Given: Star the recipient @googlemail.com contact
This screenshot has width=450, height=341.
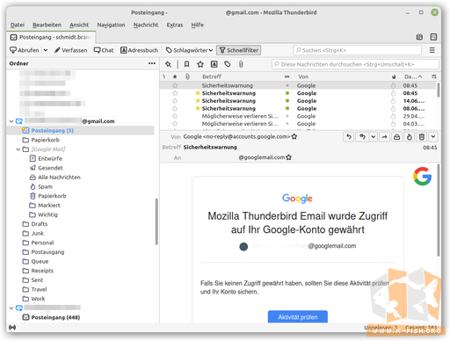Looking at the screenshot, I should [x=289, y=157].
